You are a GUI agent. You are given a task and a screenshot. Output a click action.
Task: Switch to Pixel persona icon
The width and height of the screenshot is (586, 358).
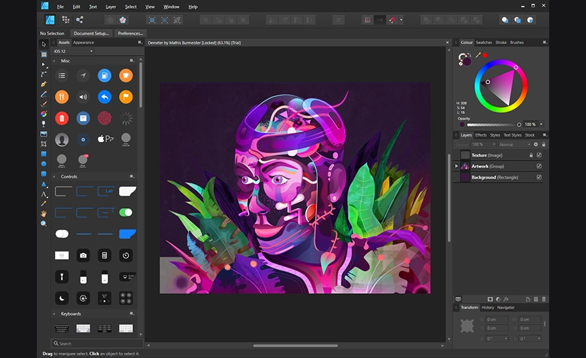pyautogui.click(x=66, y=19)
